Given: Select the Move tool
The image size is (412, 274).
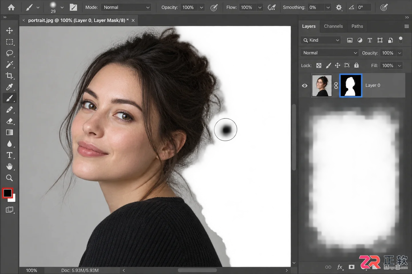Looking at the screenshot, I should 9,31.
